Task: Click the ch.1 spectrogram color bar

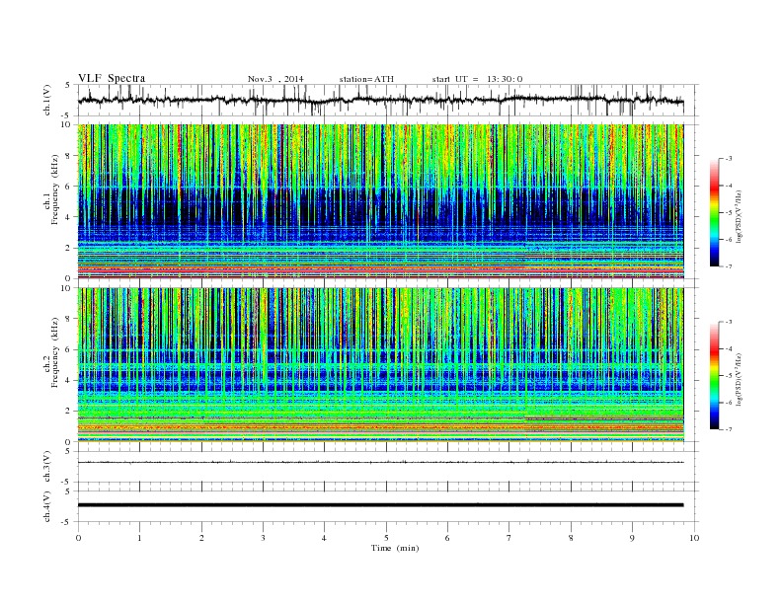Action: (x=714, y=212)
